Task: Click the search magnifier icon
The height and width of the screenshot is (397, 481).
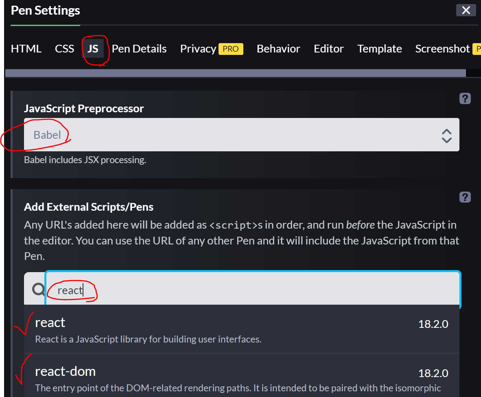Action: 39,289
